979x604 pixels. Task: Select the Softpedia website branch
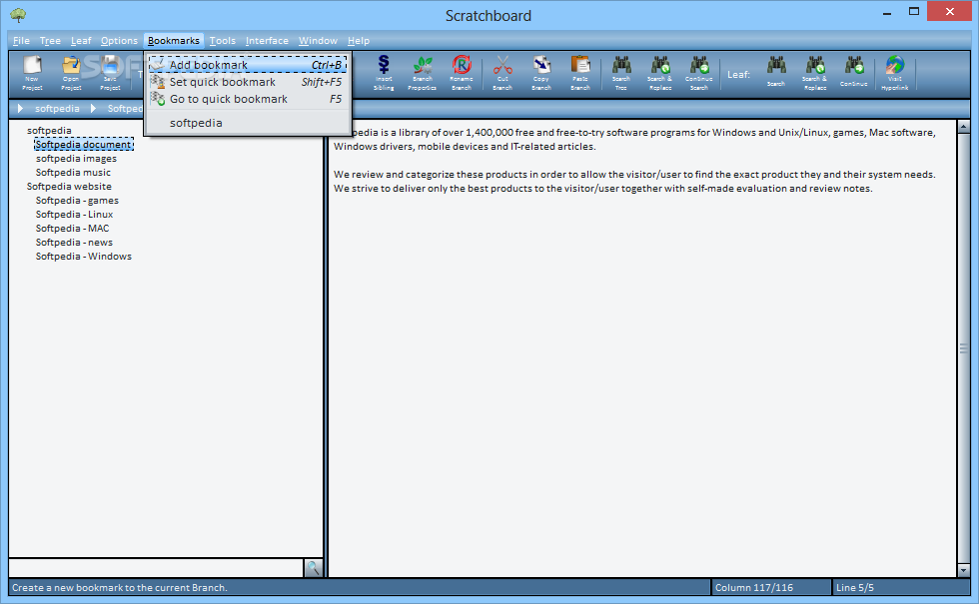coord(69,186)
